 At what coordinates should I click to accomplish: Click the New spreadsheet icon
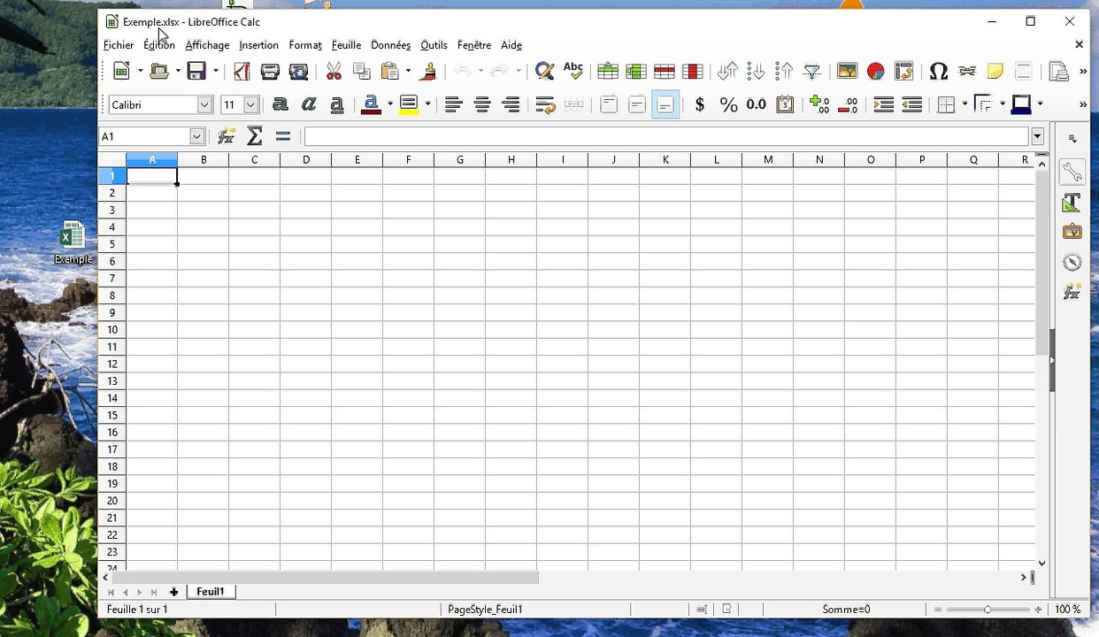click(x=122, y=72)
